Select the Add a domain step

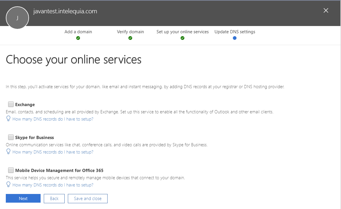[x=78, y=32]
